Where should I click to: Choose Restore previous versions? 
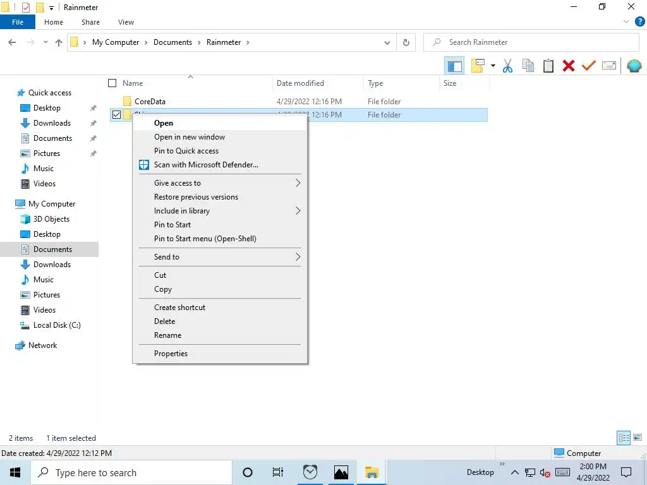point(220,197)
